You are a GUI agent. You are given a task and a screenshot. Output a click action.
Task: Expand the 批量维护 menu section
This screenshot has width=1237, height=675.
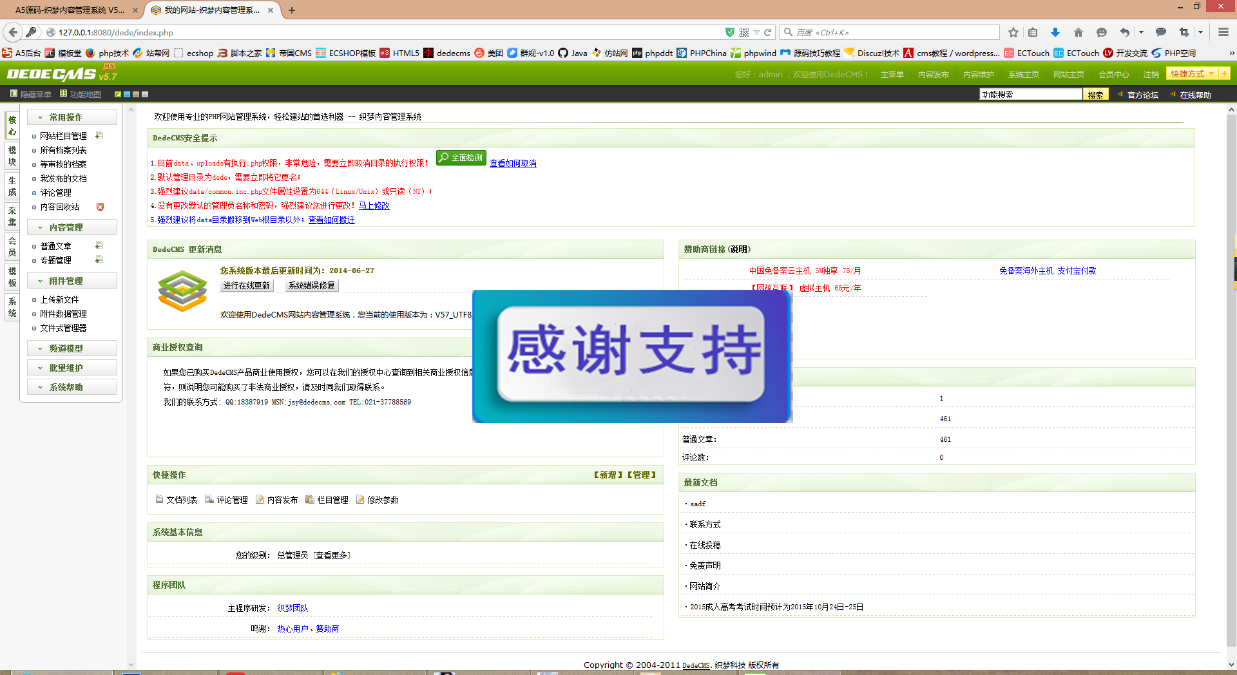click(x=72, y=368)
